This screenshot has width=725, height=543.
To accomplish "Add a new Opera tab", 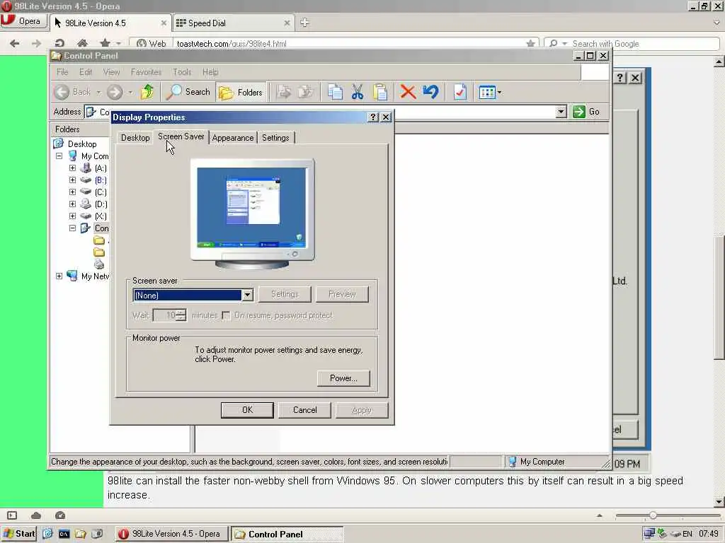I will click(304, 23).
